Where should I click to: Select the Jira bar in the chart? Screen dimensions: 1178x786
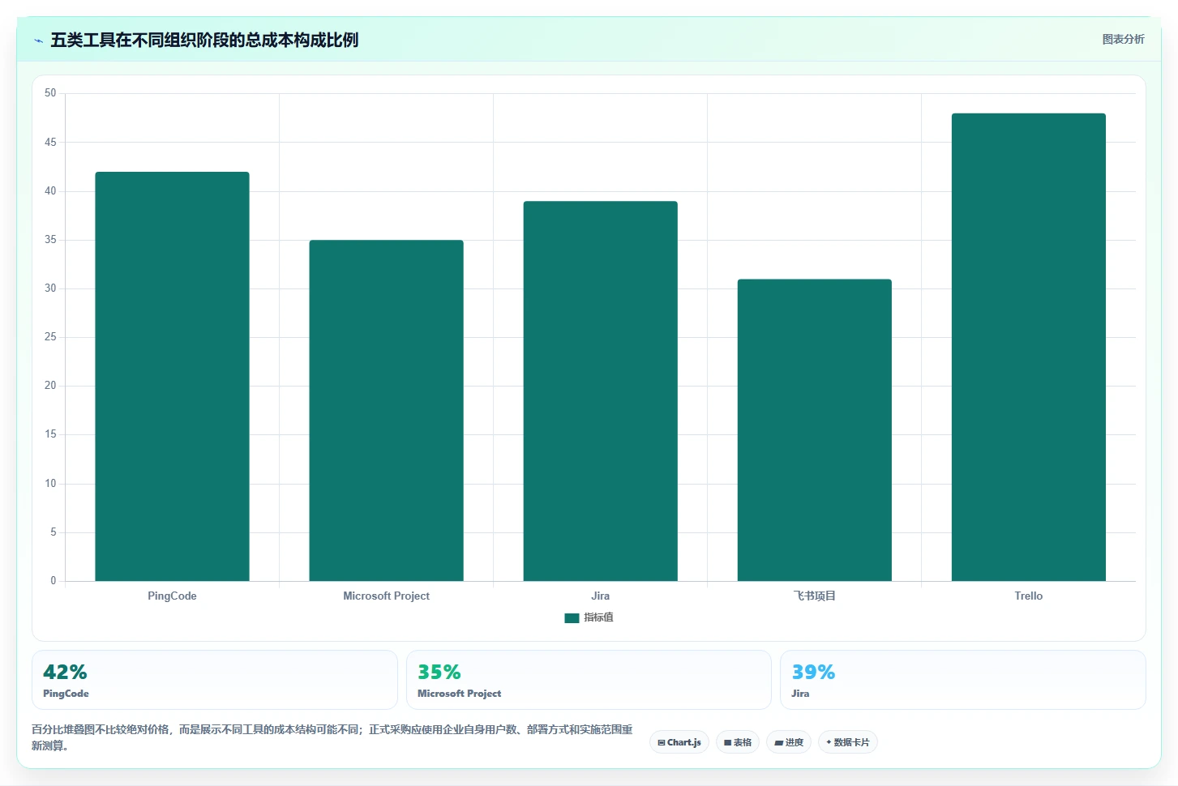point(600,391)
